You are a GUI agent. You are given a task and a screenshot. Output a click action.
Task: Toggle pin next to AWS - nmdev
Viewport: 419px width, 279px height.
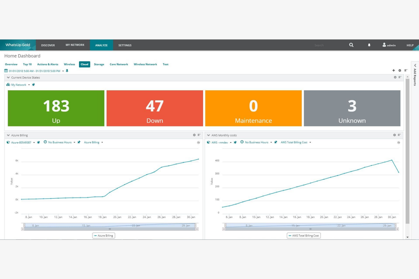point(235,142)
